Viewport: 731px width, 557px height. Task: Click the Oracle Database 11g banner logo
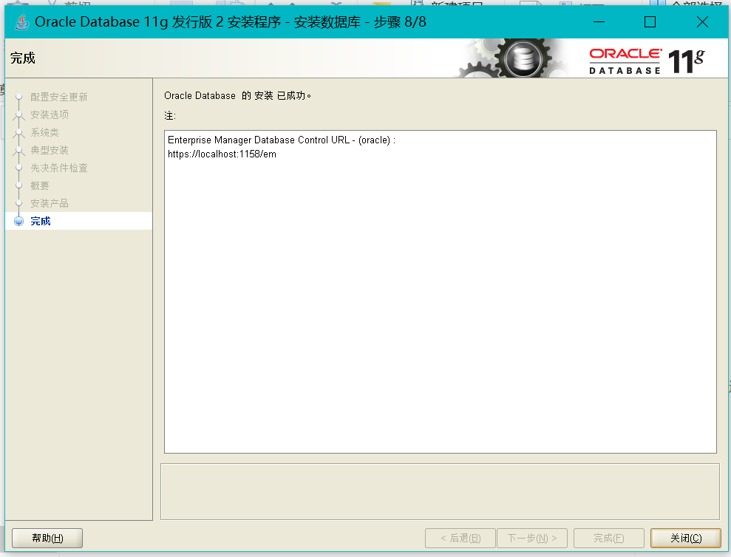(x=643, y=58)
